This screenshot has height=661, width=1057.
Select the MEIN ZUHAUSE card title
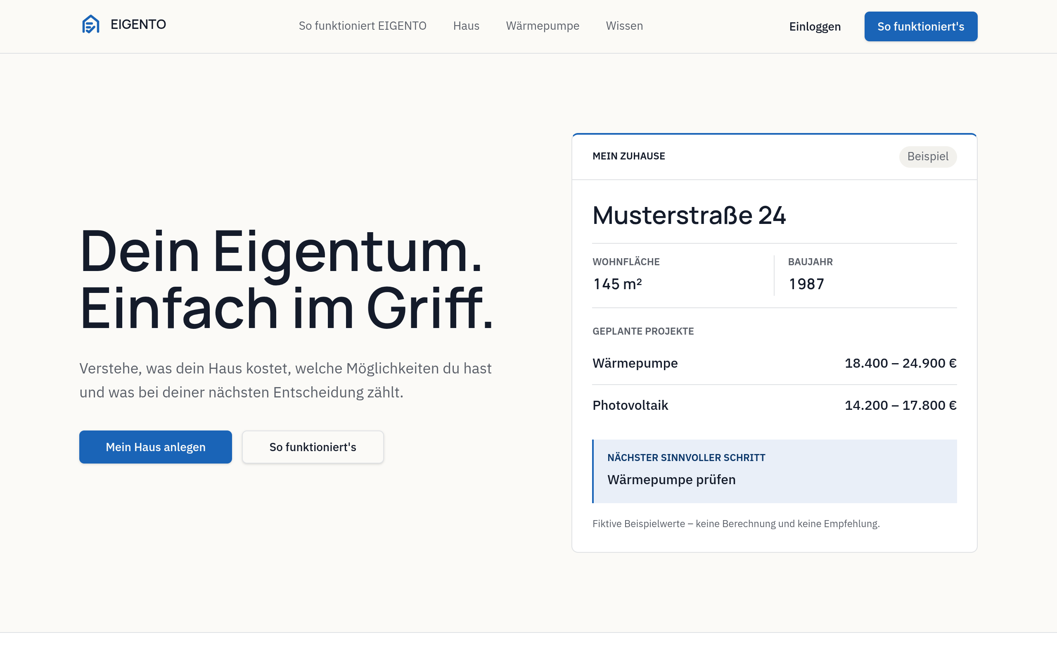point(628,156)
